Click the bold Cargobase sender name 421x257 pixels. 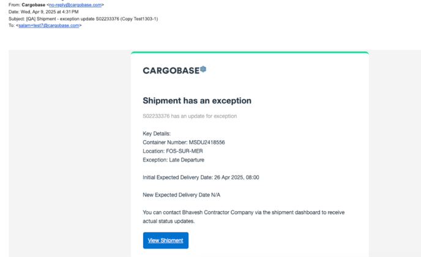(33, 5)
